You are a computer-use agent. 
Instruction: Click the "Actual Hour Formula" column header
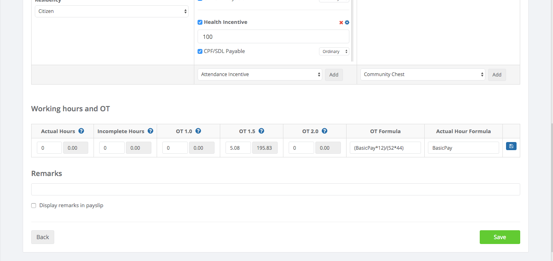464,131
